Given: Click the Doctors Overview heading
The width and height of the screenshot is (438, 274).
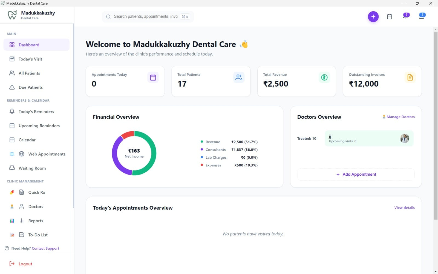Looking at the screenshot, I should 319,117.
